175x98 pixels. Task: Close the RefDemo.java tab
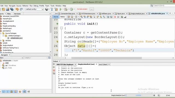point(113,14)
